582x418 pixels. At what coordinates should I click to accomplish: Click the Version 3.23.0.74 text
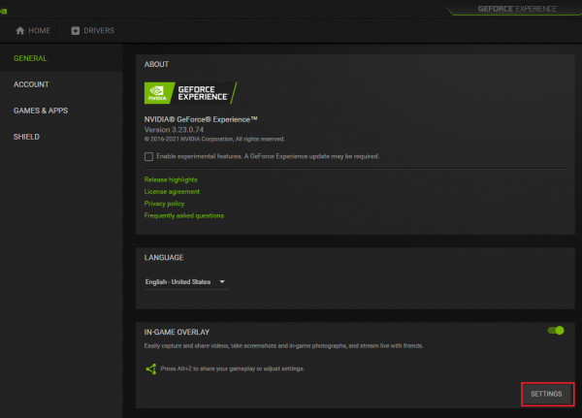(174, 130)
